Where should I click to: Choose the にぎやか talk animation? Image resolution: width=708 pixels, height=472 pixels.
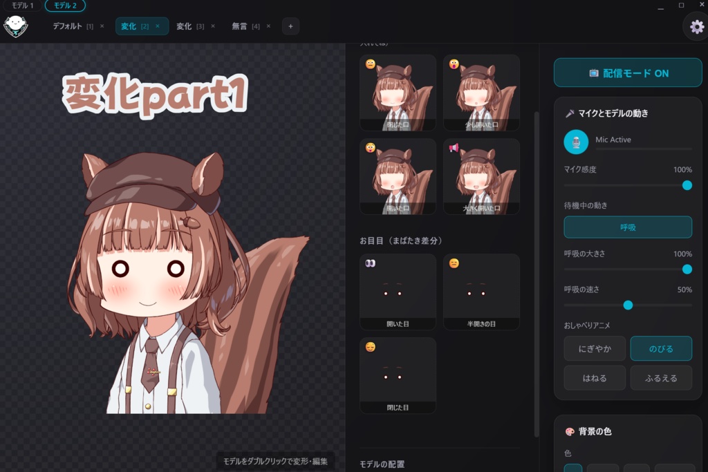click(595, 348)
